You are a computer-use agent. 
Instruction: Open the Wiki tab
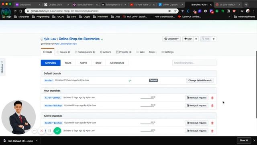pos(141,52)
